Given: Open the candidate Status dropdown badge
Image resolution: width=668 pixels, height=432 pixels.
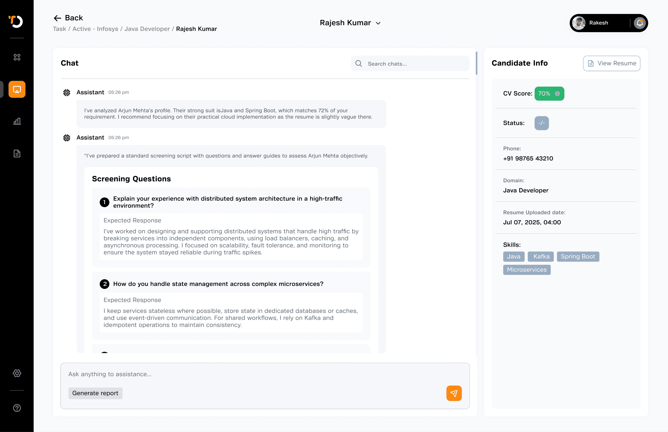Looking at the screenshot, I should click(x=541, y=123).
